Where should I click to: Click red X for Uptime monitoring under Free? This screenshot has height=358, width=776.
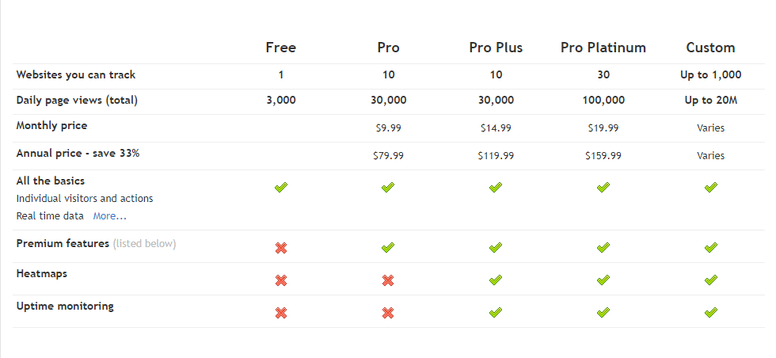coord(281,313)
